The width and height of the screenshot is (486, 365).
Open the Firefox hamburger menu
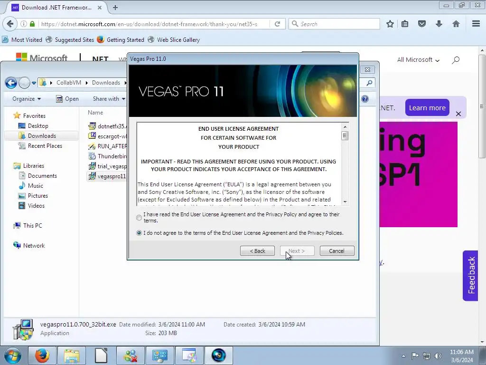click(x=476, y=24)
